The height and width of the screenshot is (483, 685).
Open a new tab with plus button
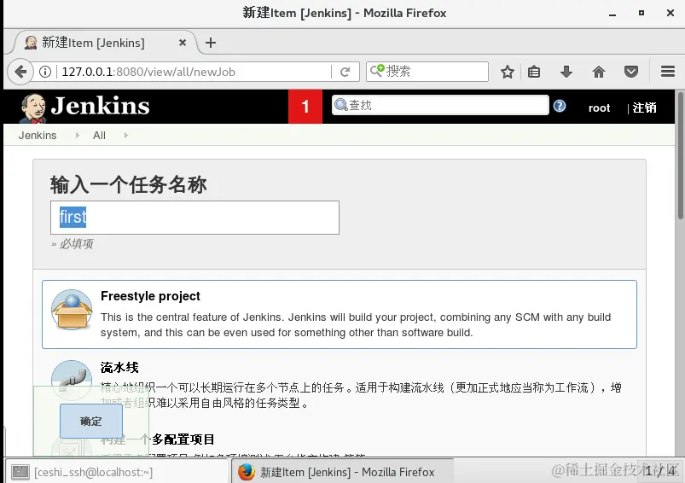point(211,43)
